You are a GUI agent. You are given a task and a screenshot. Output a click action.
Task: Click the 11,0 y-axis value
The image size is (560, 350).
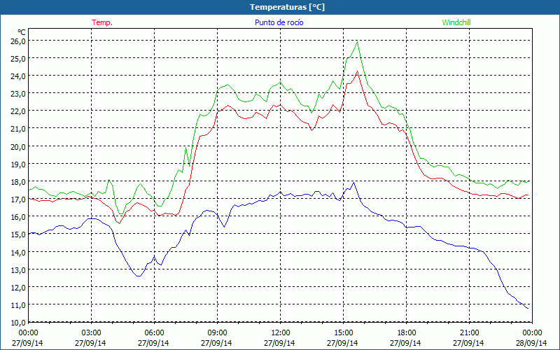(19, 305)
